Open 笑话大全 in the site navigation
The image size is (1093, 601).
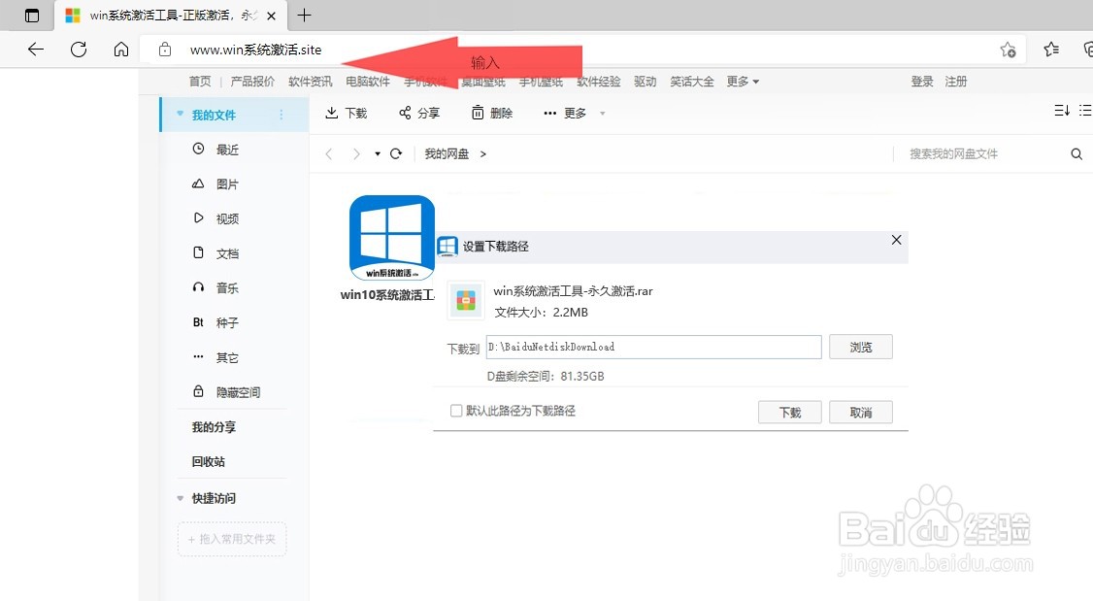click(692, 82)
